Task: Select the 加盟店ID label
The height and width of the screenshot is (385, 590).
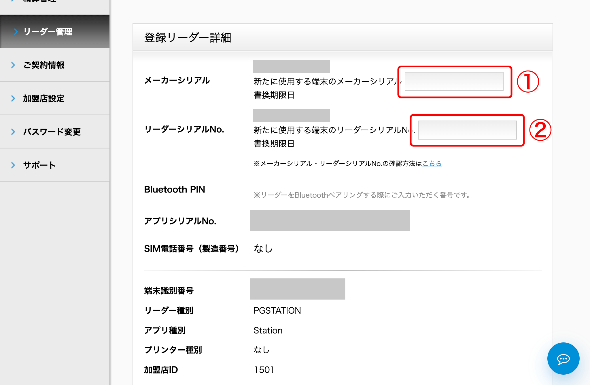Action: click(x=161, y=370)
